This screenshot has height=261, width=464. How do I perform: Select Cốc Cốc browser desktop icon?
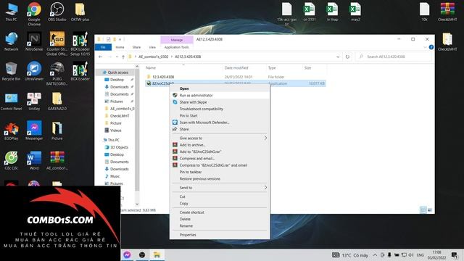point(12,161)
